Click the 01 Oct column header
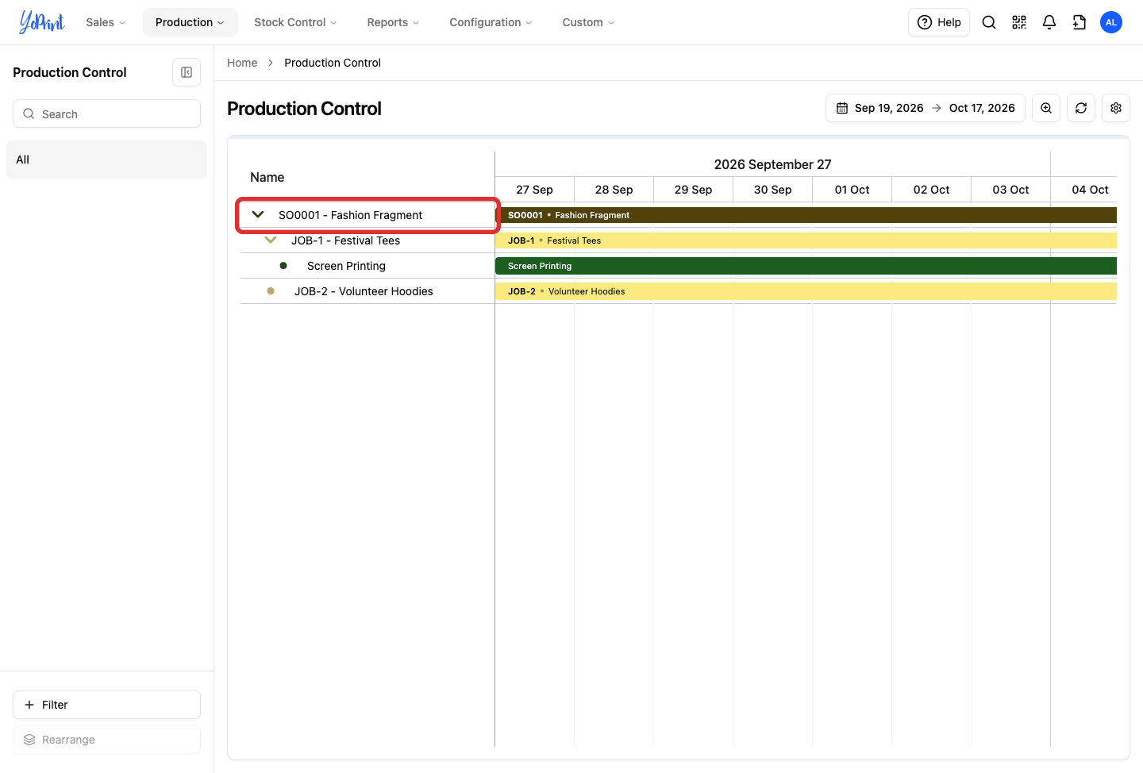 [852, 190]
